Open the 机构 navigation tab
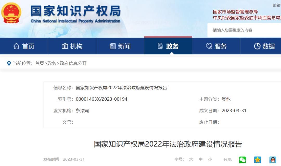Screen dimensions: 281x166 tap(72, 46)
